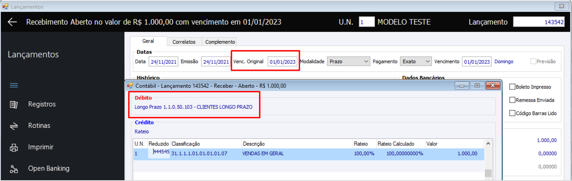Click classification 31.1.1.1.01.01.01.01.07 cell

point(199,154)
